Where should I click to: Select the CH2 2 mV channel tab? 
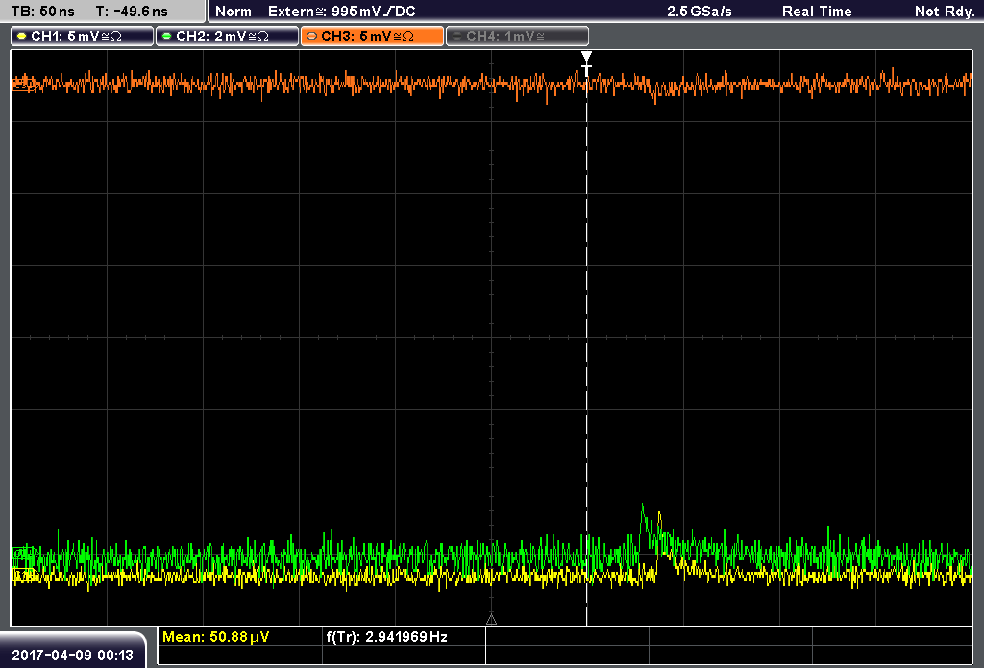coord(227,37)
